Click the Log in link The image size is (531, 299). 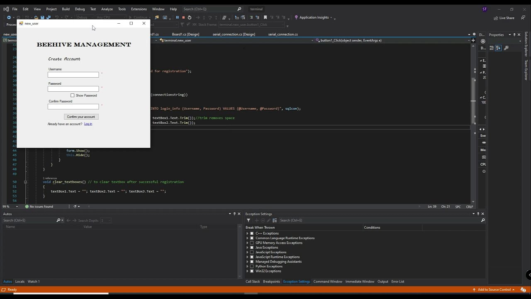click(x=88, y=124)
